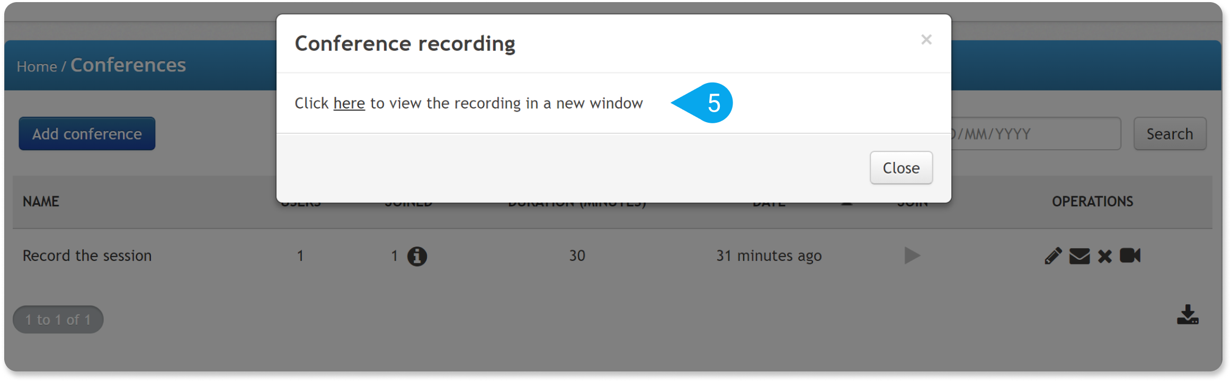Viewport: 1231px width, 382px height.
Task: Close the Conference recording dialog with X
Action: (x=926, y=40)
